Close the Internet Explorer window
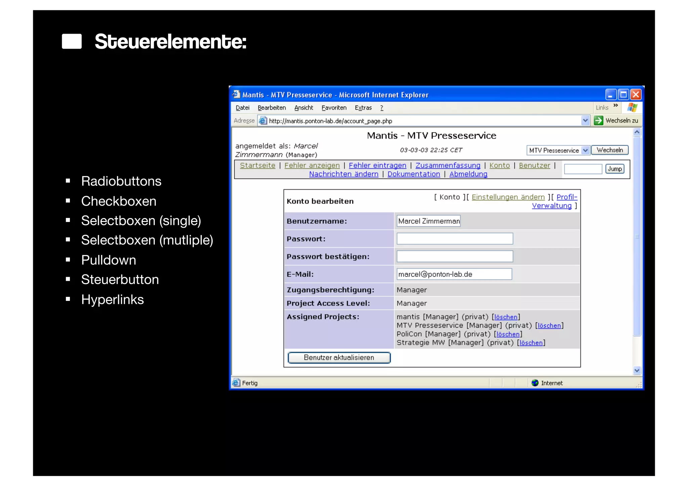The height and width of the screenshot is (486, 688). pyautogui.click(x=636, y=95)
